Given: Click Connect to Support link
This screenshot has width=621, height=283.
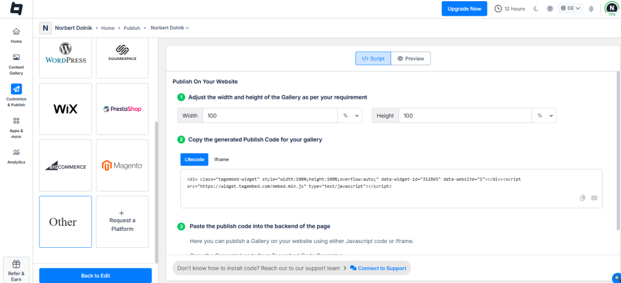Looking at the screenshot, I should pos(378,268).
